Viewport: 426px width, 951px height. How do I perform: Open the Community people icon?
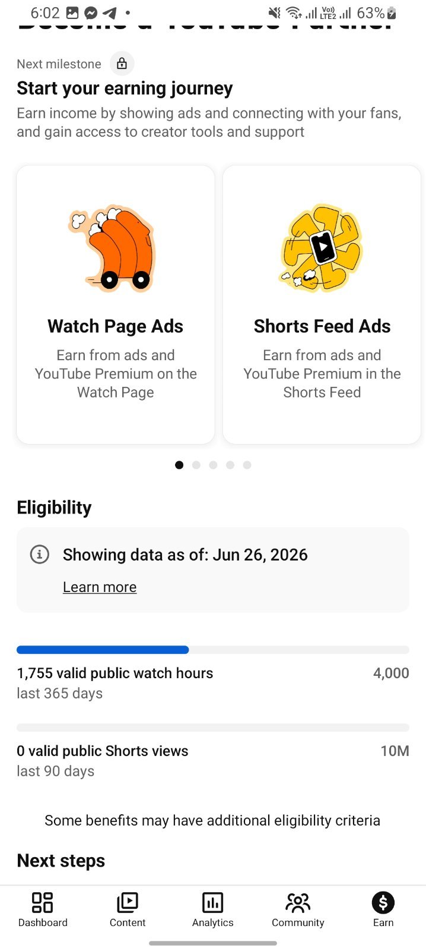click(298, 902)
